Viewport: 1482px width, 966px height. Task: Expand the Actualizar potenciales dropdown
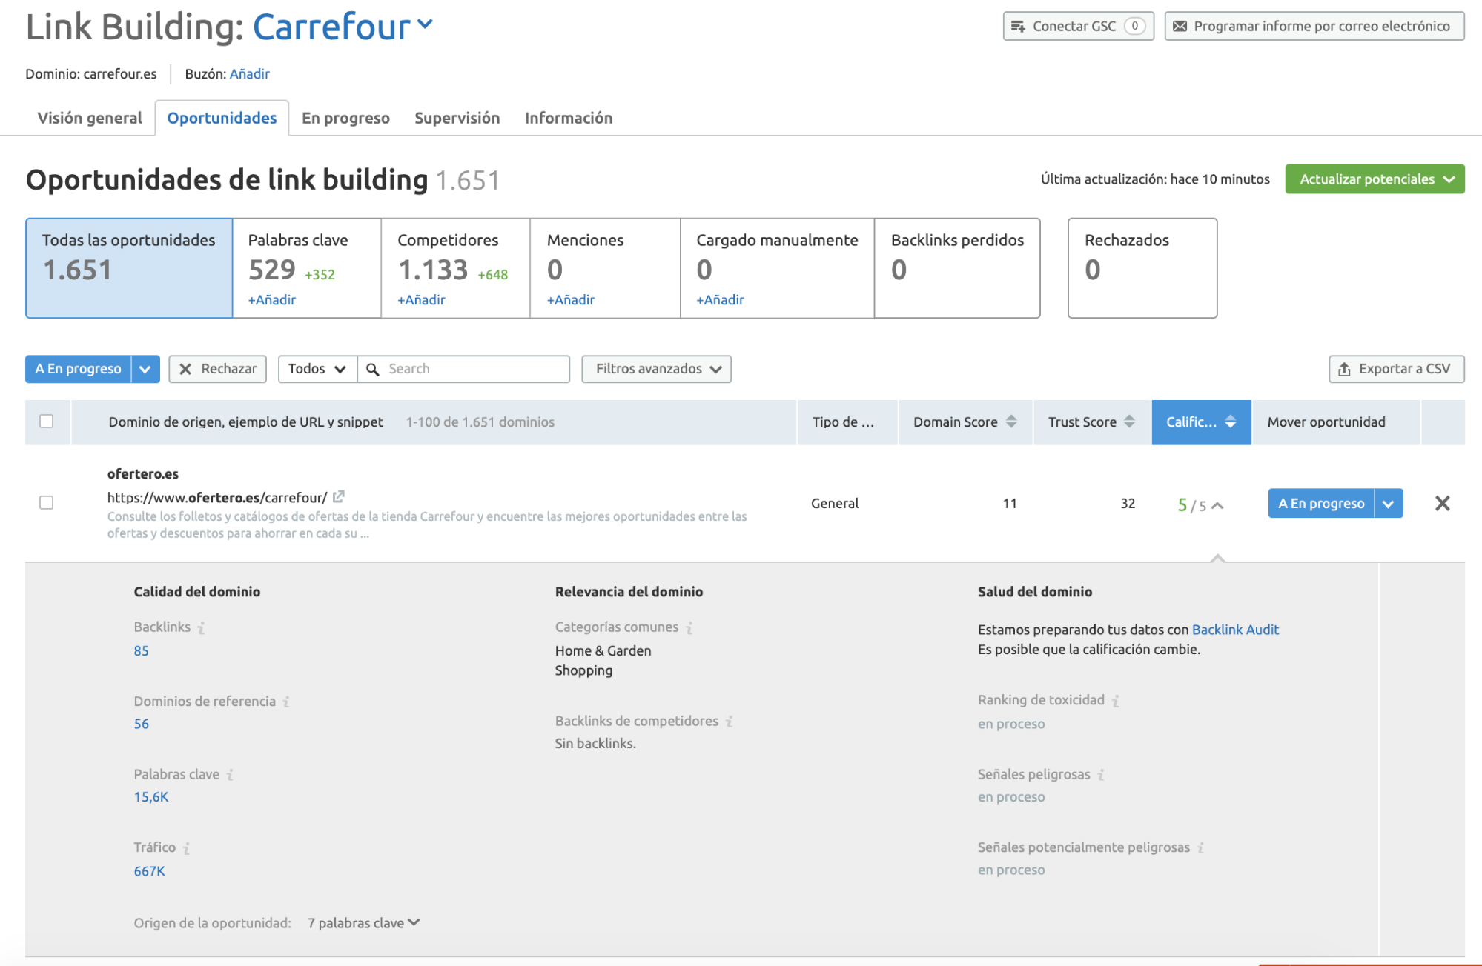pos(1449,179)
